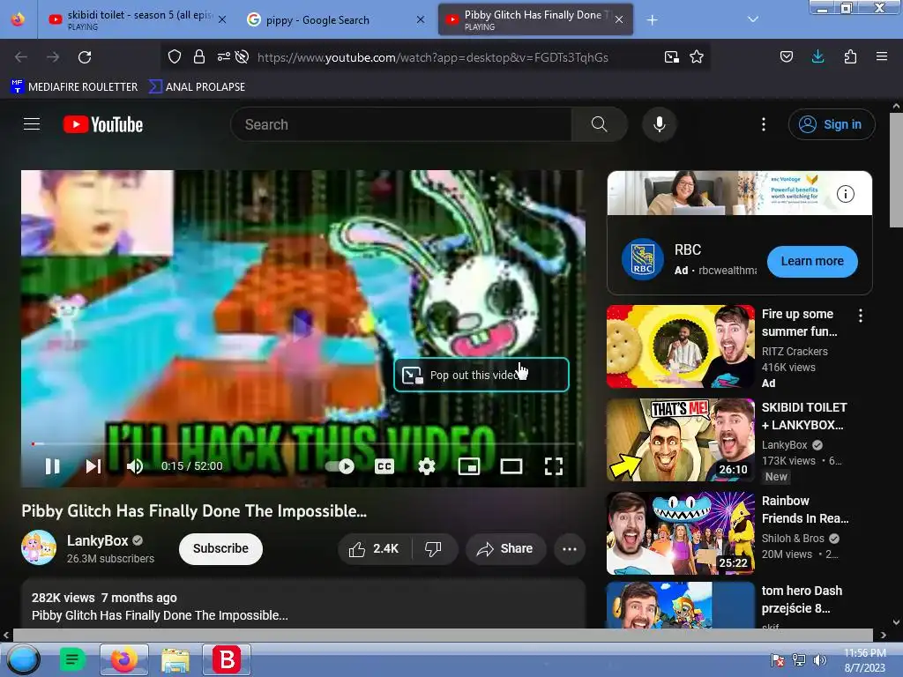The width and height of the screenshot is (903, 677).
Task: Activate the miniplayer icon
Action: coord(469,466)
